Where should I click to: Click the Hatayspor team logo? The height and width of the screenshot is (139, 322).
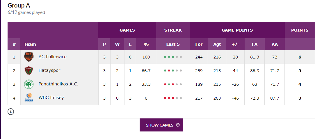click(x=29, y=71)
